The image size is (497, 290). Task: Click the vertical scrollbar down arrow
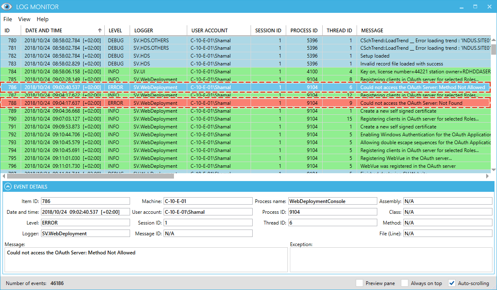point(493,169)
